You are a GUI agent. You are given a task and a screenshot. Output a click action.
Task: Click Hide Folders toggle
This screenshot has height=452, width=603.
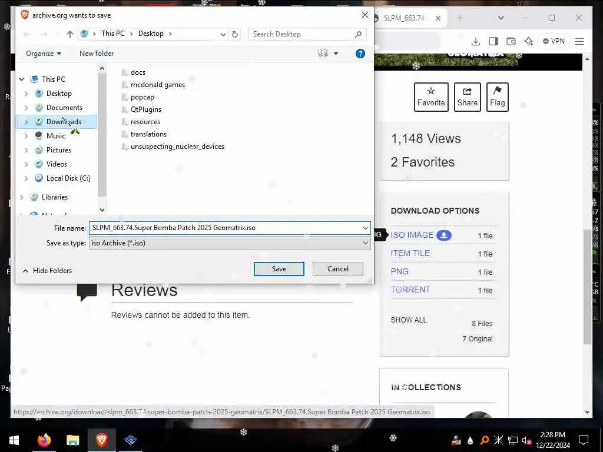point(47,271)
